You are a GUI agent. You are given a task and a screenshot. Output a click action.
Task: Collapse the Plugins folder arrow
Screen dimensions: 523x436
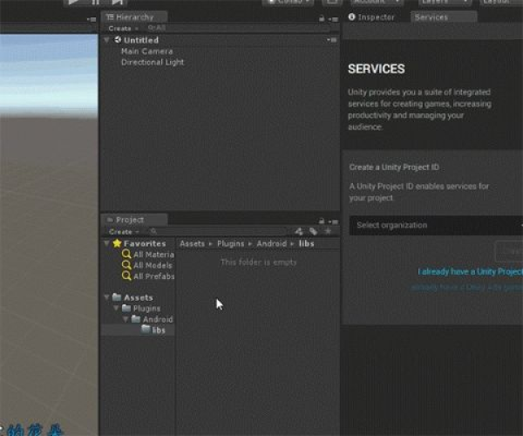pos(116,308)
